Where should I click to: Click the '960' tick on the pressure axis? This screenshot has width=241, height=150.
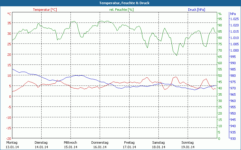pos(233,101)
